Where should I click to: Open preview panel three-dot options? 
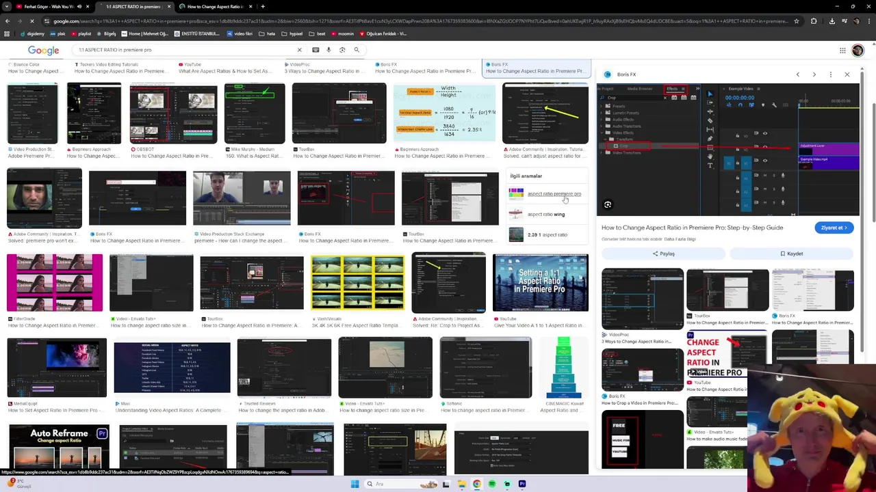point(830,74)
